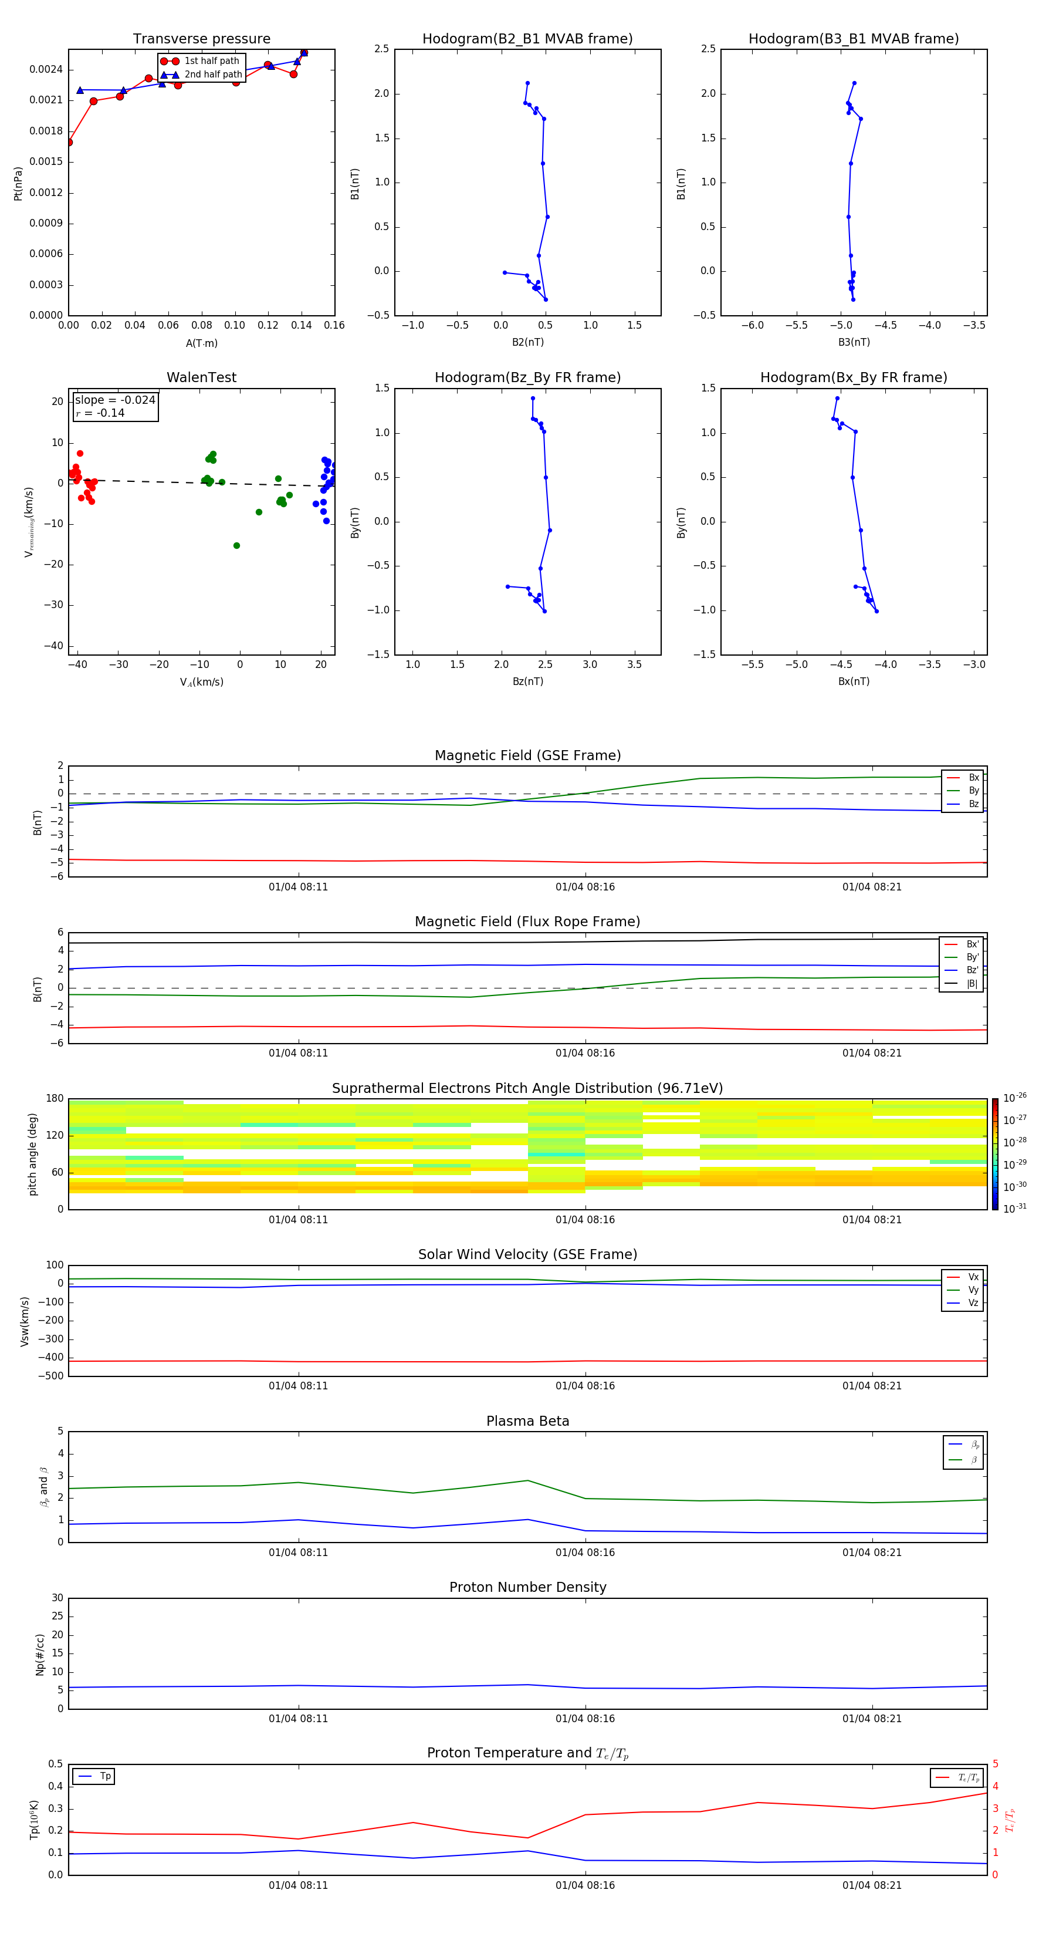Click the 'Transverse pressure' plot title
Image resolution: width=1056 pixels, height=1937 pixels.
pos(201,39)
